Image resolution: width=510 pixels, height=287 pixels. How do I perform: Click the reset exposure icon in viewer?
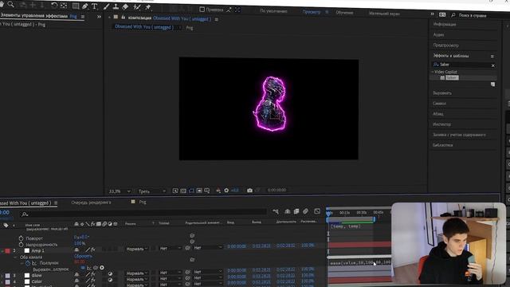(226, 191)
